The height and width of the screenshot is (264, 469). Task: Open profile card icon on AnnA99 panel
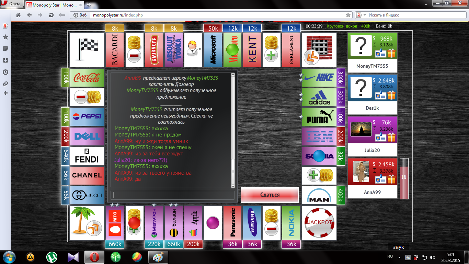[x=381, y=179]
